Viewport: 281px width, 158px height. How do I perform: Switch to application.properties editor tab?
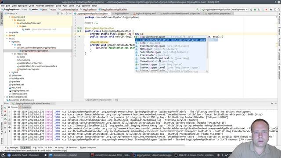click(x=219, y=14)
